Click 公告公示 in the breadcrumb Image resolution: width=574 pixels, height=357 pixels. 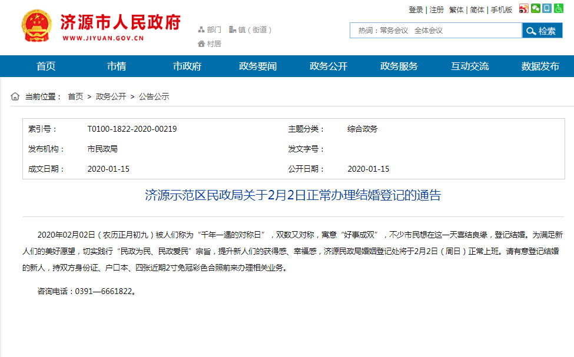coord(154,96)
